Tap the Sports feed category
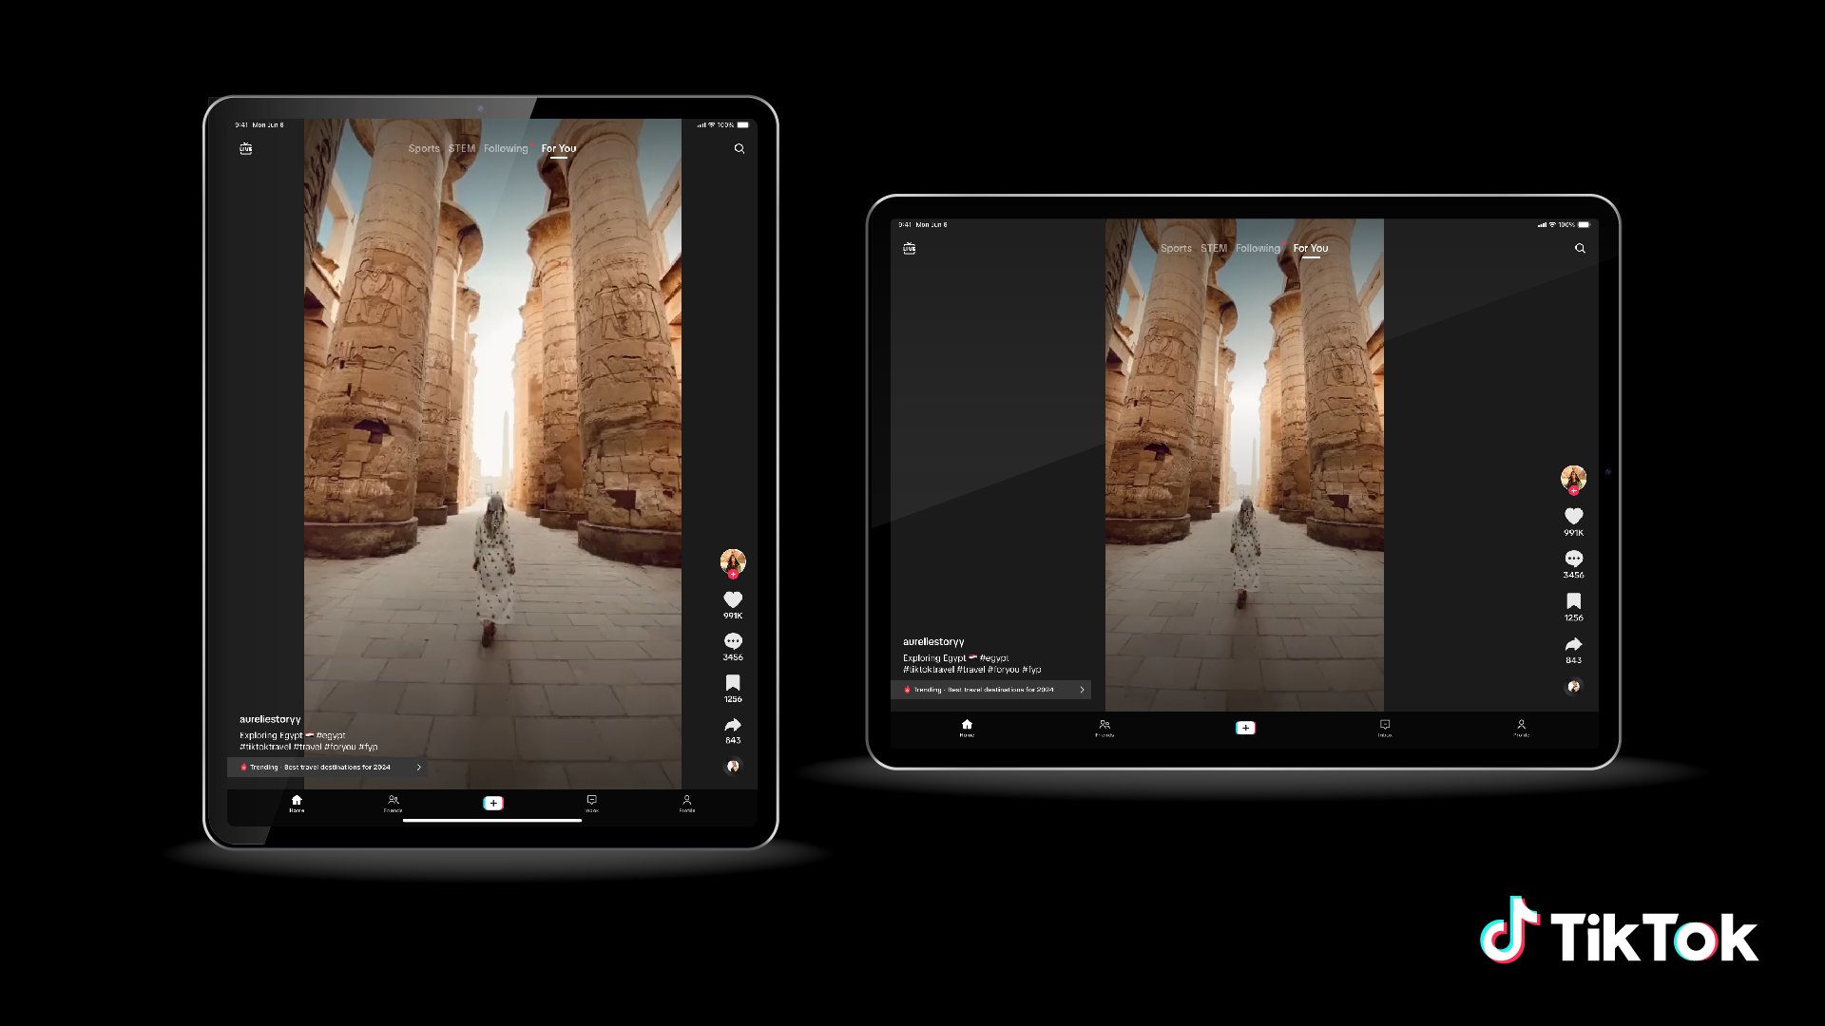 pyautogui.click(x=425, y=148)
